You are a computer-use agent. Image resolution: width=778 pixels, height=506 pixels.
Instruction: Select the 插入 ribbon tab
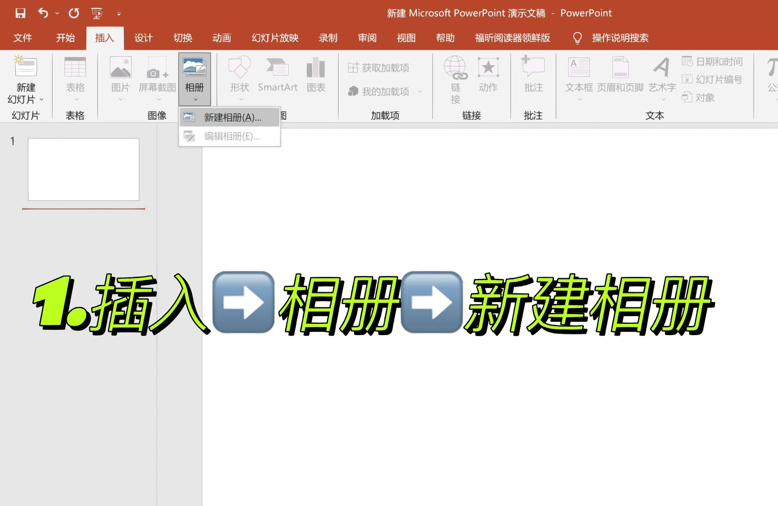(105, 38)
